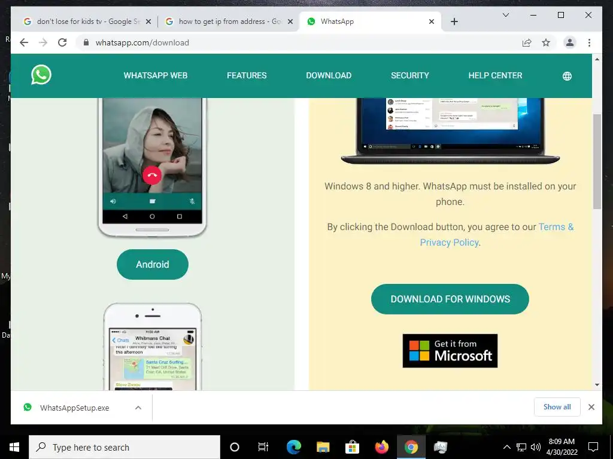Open the WhatsAppSetup.exe downloaded file
This screenshot has height=459, width=613.
tap(75, 408)
